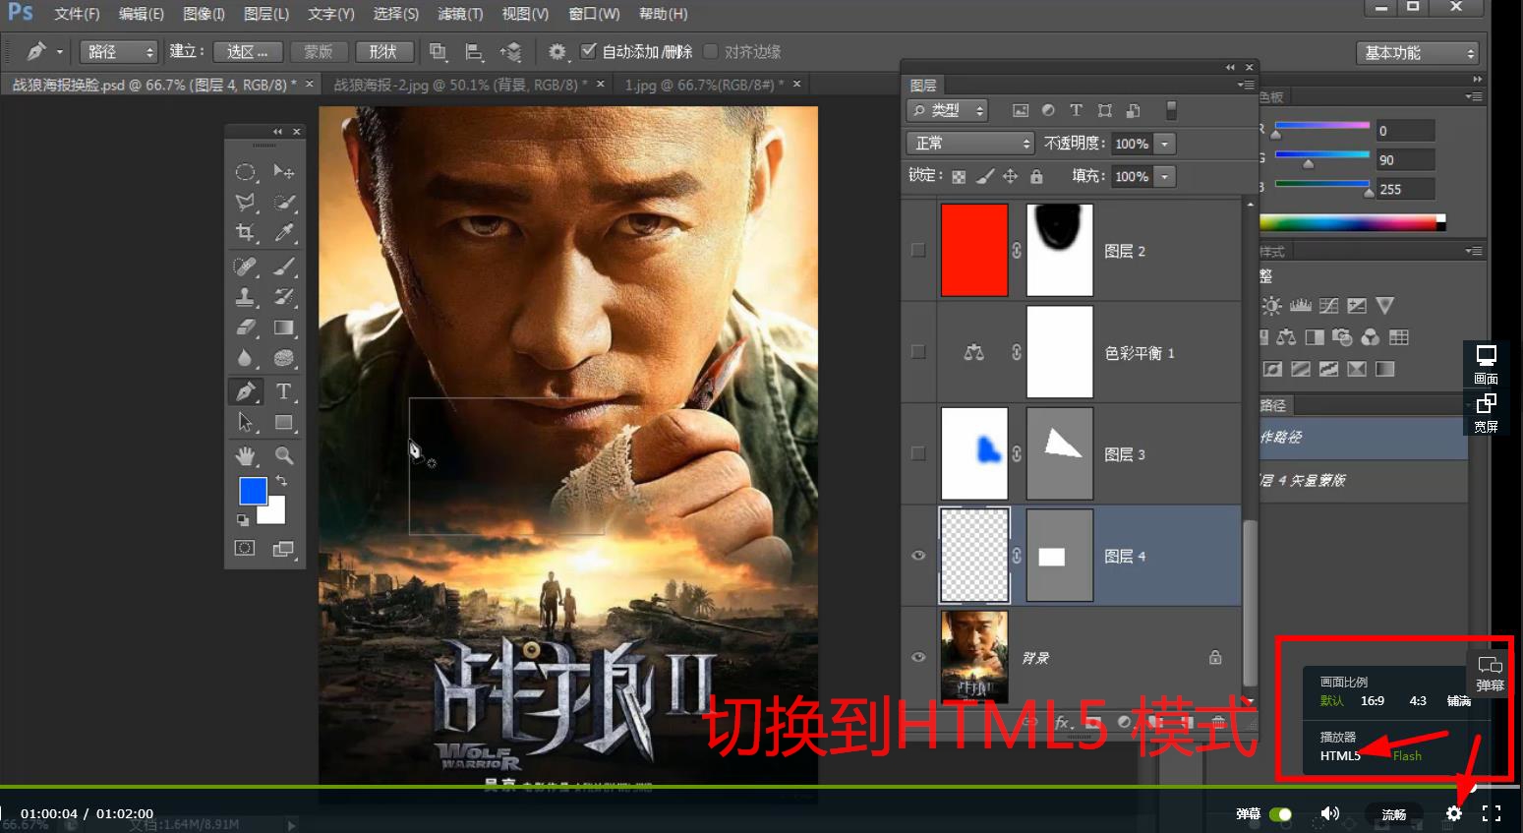Add a Curves adjustment
1523x833 pixels.
(x=1328, y=306)
